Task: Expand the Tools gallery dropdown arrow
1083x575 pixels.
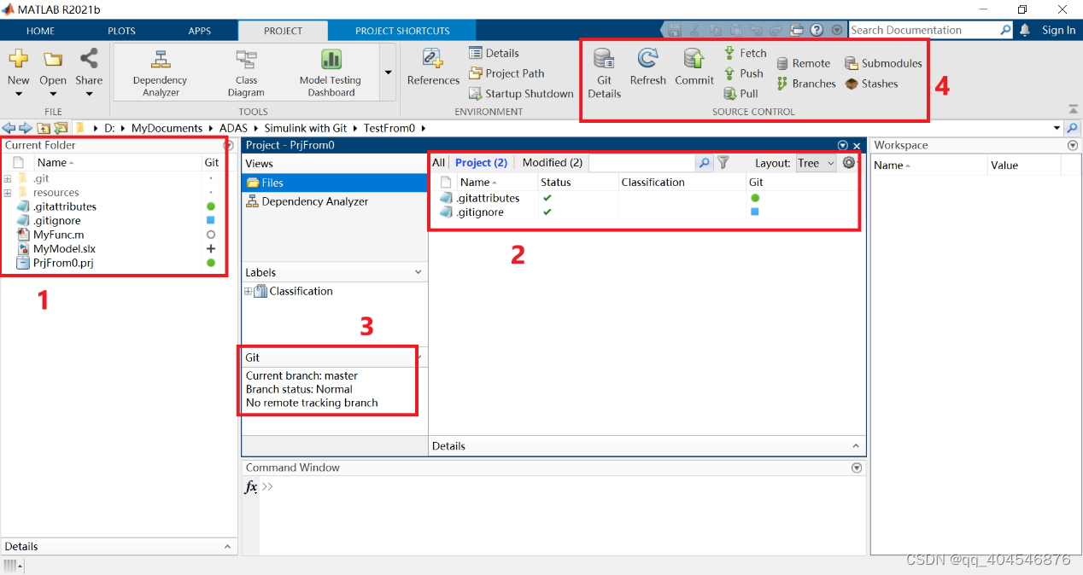Action: [388, 73]
